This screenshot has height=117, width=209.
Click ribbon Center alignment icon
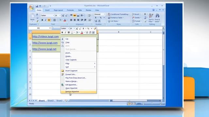tap(75, 20)
